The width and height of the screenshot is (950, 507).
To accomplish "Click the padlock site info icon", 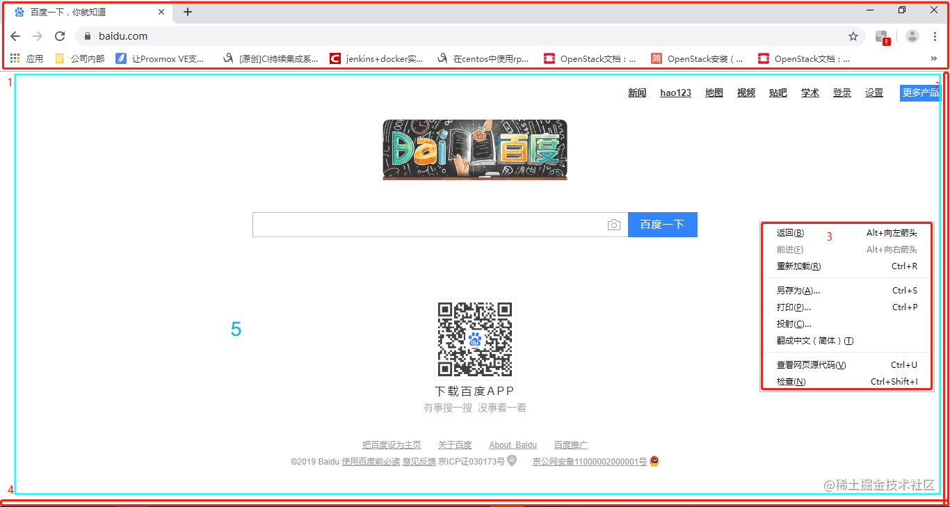I will (88, 36).
